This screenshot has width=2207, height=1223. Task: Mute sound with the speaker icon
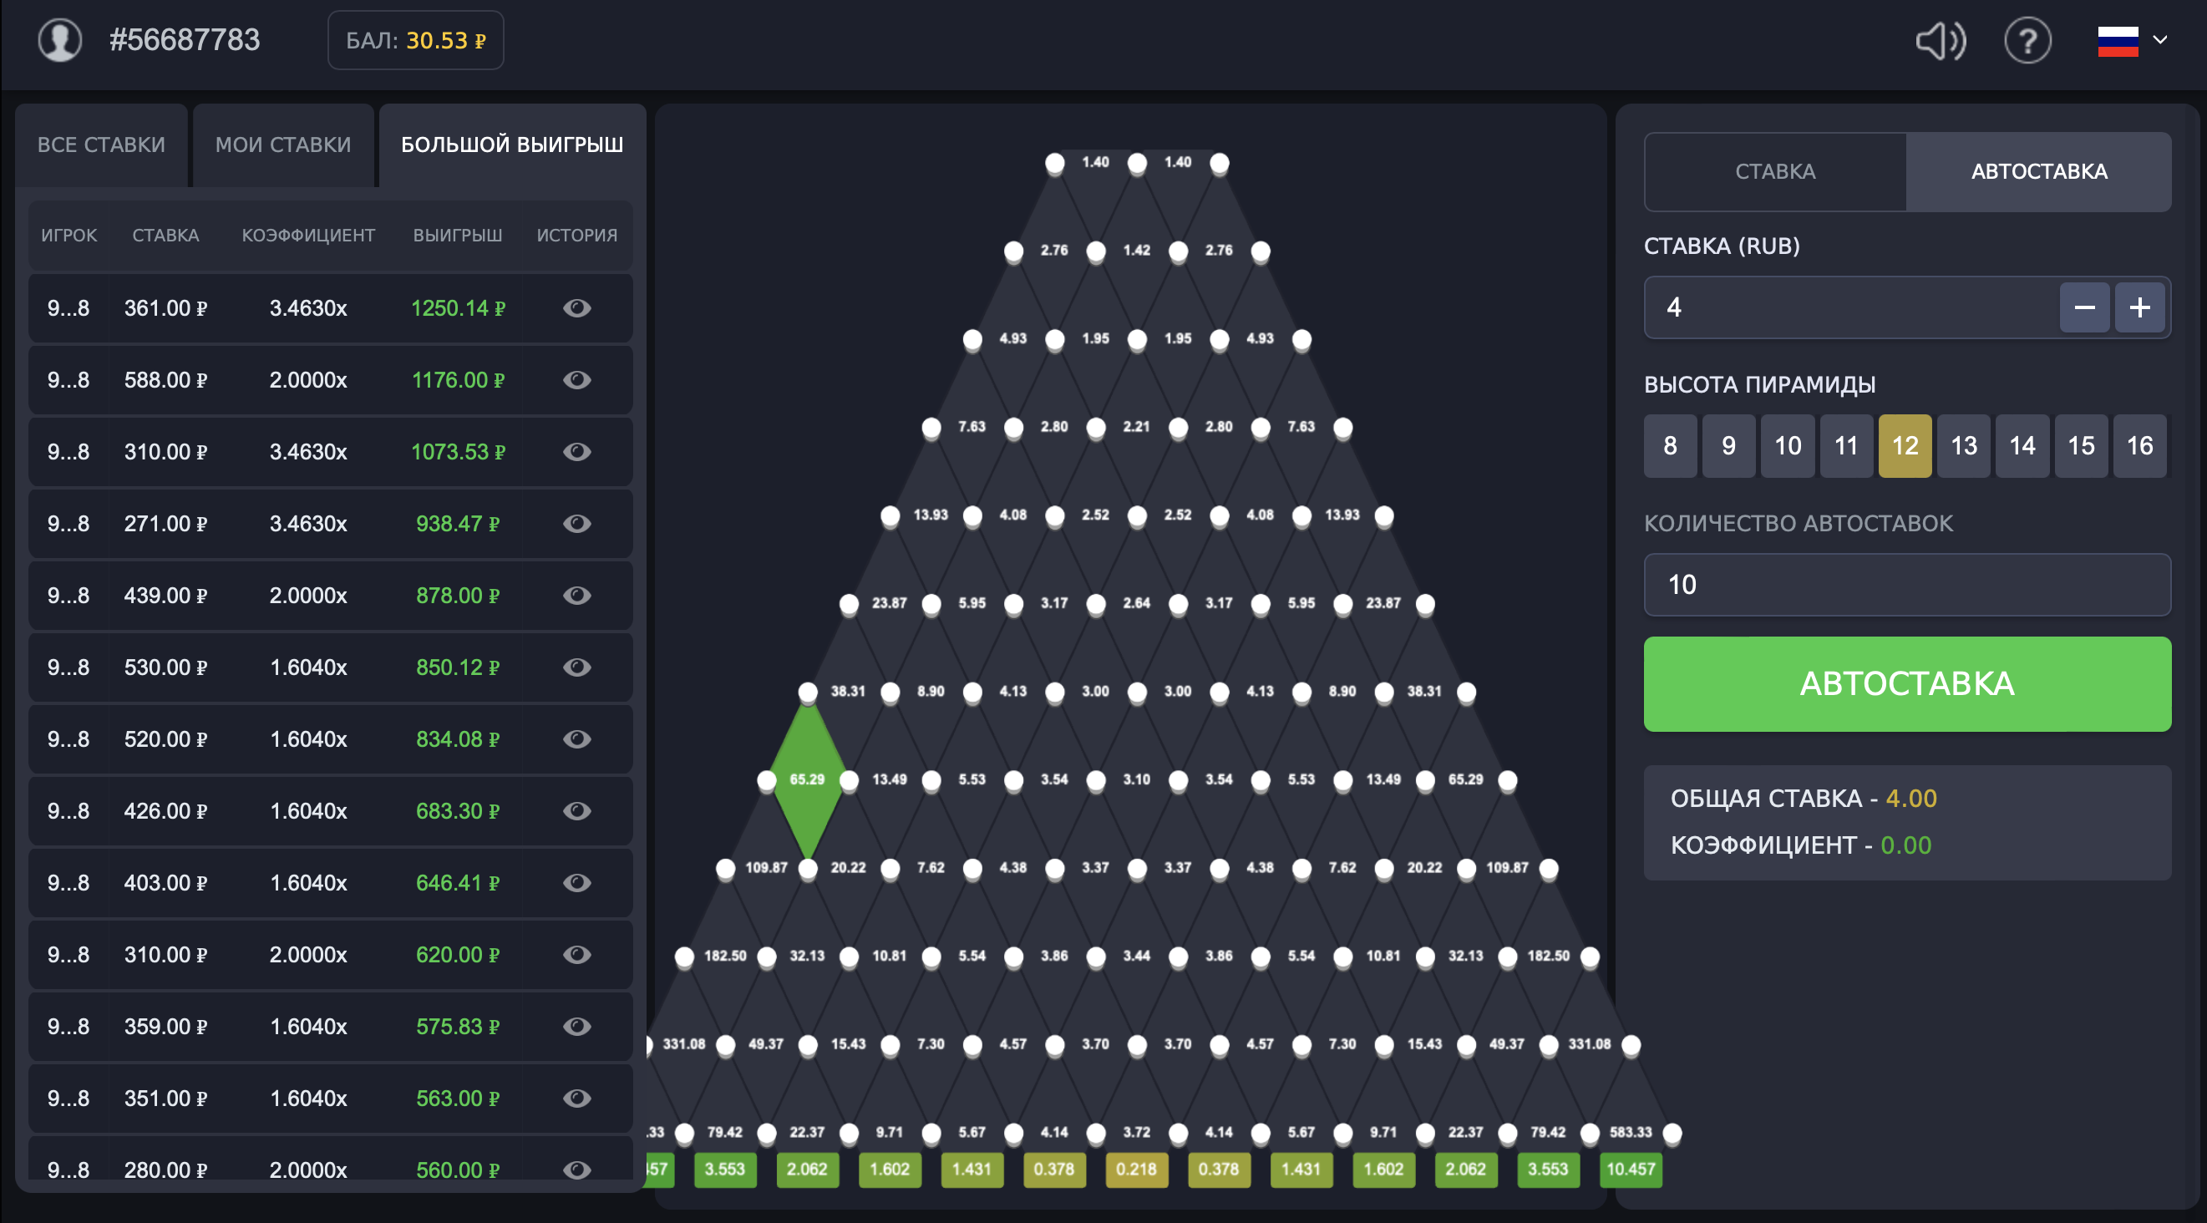click(1940, 40)
